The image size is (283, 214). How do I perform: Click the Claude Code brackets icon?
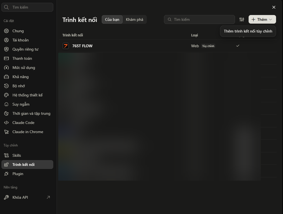(6, 123)
